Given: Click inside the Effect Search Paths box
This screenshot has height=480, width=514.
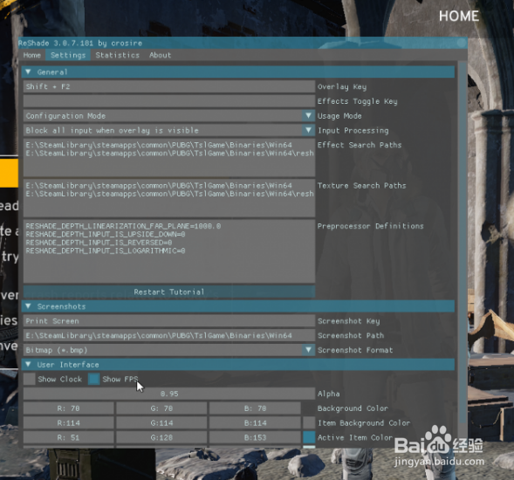Looking at the screenshot, I should click(x=169, y=158).
